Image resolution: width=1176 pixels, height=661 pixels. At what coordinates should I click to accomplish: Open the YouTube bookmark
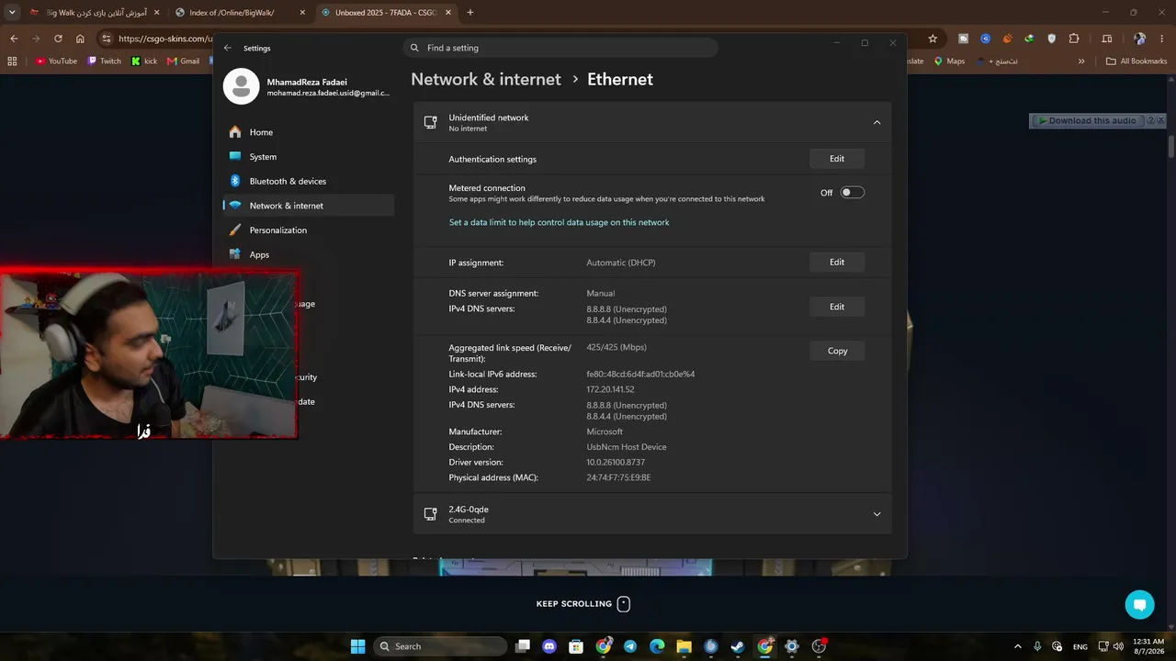(x=56, y=62)
